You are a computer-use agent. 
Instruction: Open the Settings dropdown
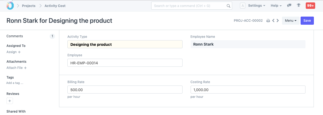pyautogui.click(x=256, y=6)
